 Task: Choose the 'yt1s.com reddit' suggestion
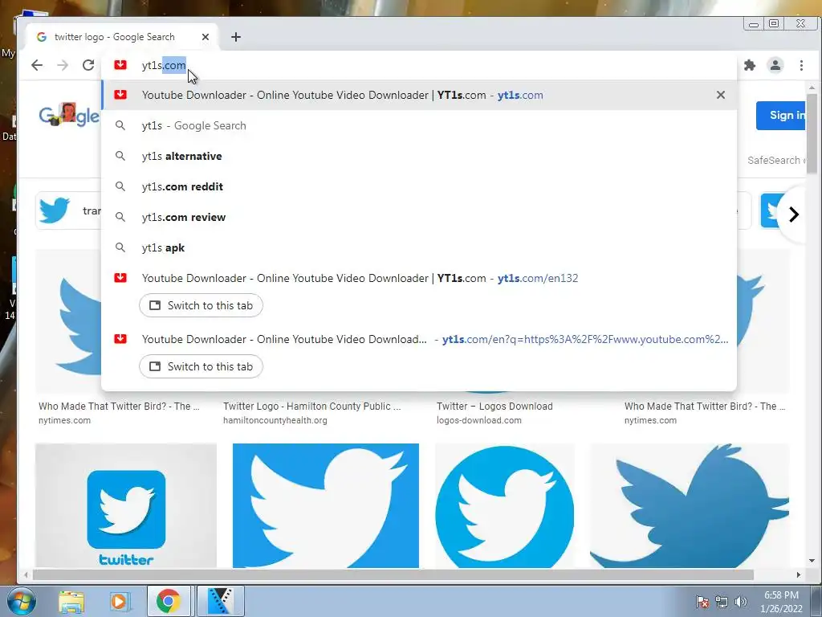click(x=418, y=186)
